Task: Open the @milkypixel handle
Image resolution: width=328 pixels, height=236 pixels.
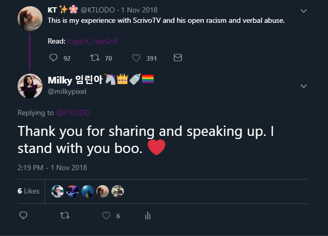Action: pyautogui.click(x=68, y=91)
